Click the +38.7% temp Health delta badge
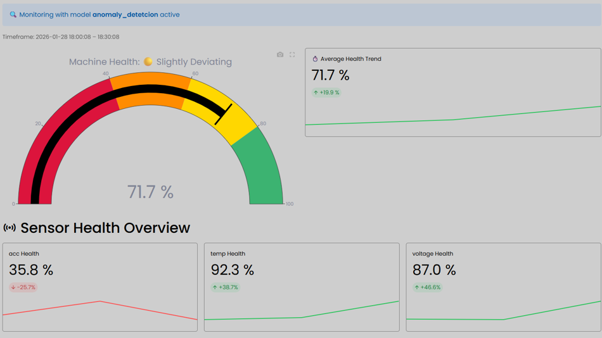The height and width of the screenshot is (338, 602). pyautogui.click(x=225, y=287)
